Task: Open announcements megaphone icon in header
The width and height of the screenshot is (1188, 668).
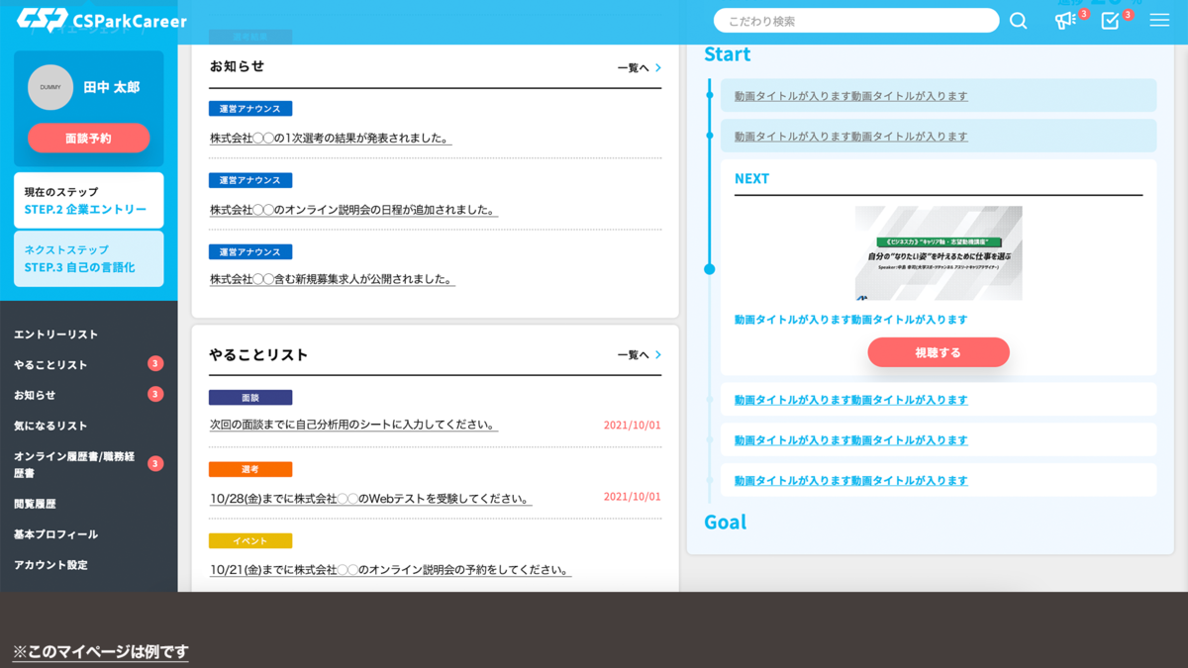Action: [x=1065, y=21]
